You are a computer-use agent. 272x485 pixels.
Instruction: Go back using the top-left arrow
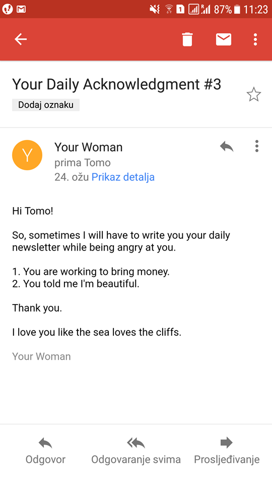(x=21, y=39)
